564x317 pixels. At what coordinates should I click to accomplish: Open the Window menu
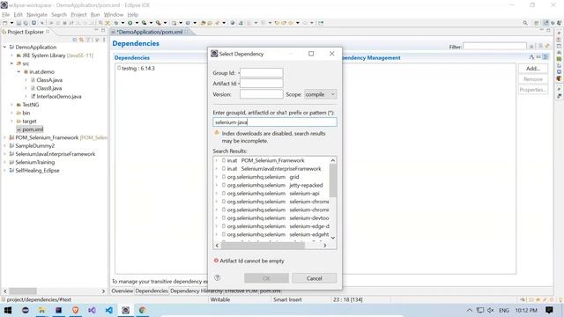(x=114, y=14)
